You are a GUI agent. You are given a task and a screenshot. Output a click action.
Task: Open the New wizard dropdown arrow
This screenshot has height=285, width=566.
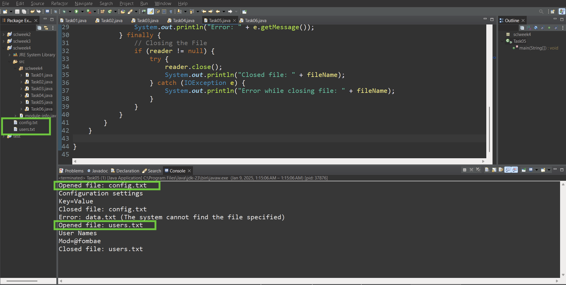click(x=11, y=11)
